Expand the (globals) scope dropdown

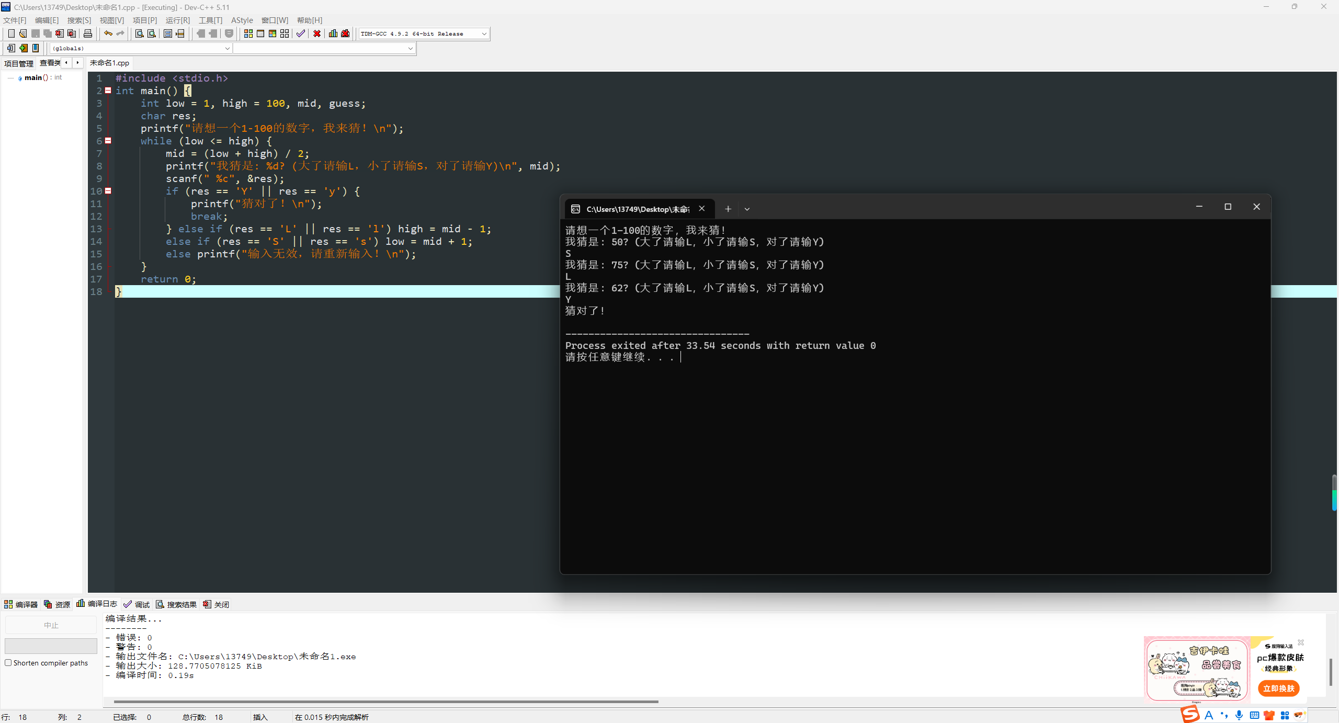point(227,48)
